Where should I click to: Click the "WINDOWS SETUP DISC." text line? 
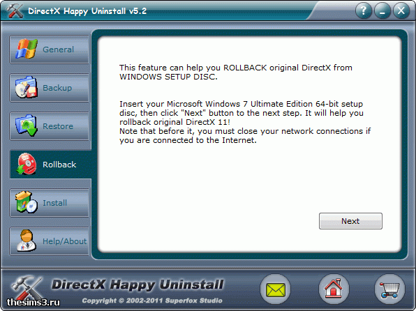(168, 77)
